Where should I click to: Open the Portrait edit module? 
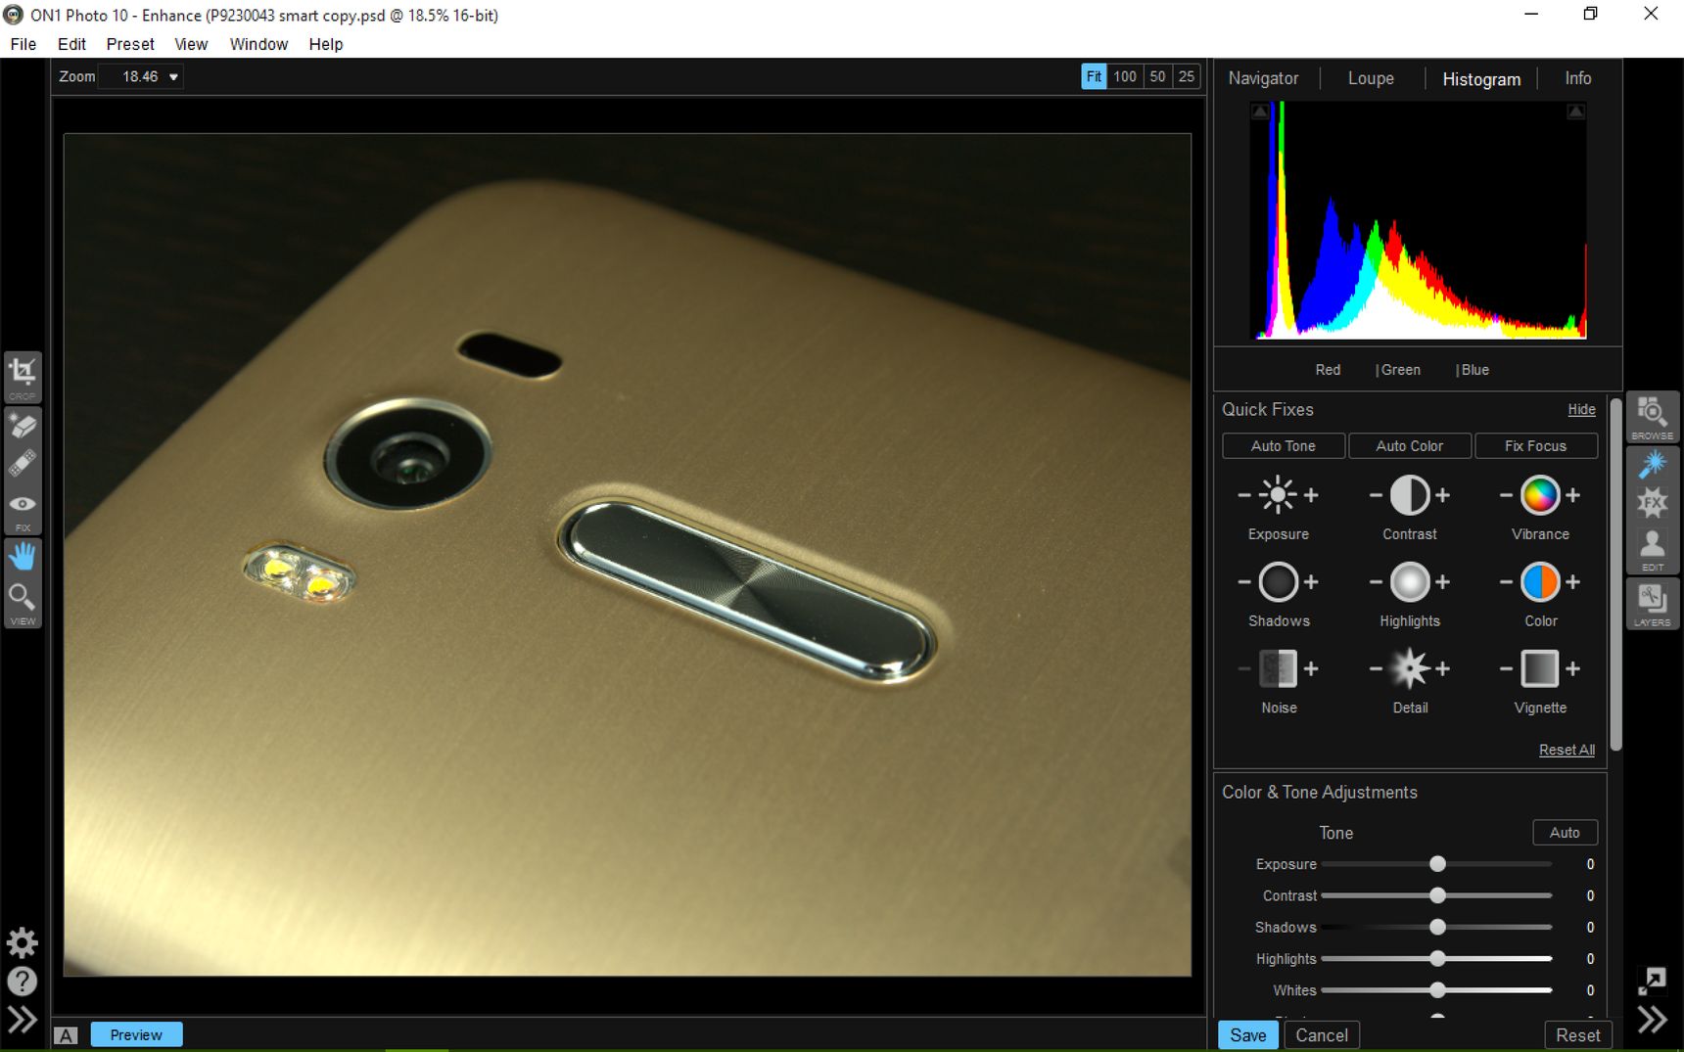[x=1652, y=548]
